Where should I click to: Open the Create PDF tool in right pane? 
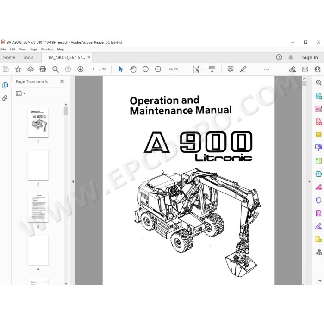(x=318, y=122)
